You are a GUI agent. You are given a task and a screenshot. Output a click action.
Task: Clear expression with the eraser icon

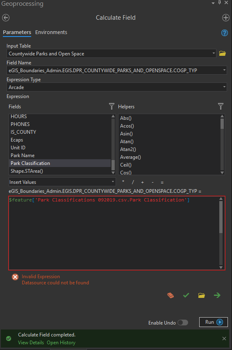pos(171,295)
